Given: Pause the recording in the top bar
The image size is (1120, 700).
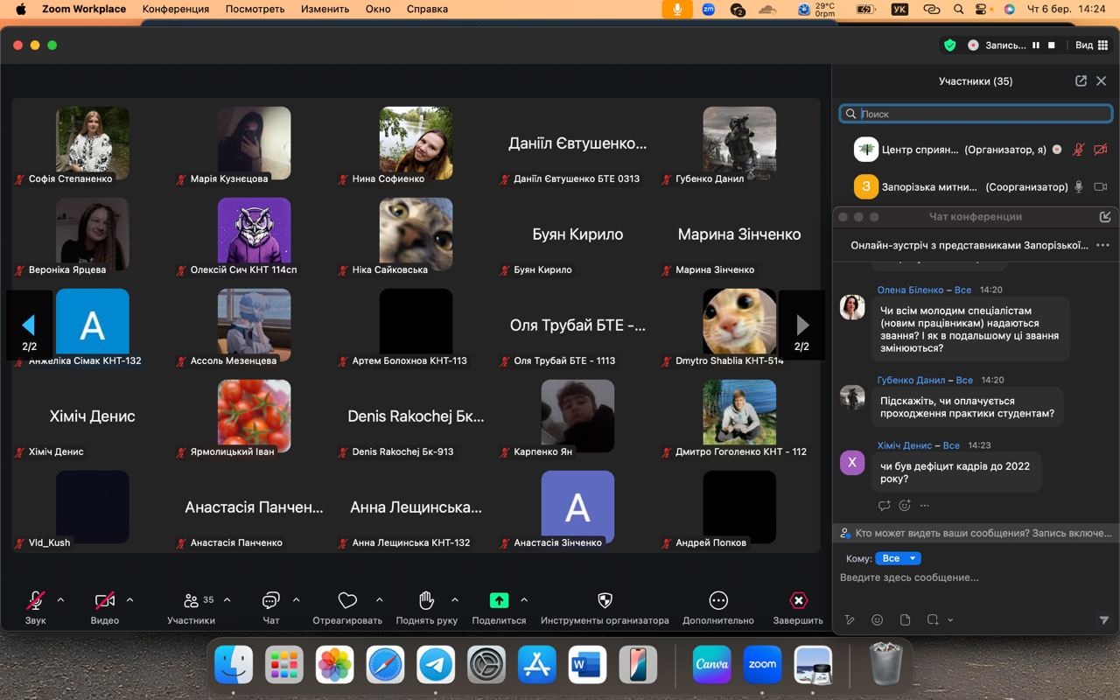Looking at the screenshot, I should (1036, 45).
